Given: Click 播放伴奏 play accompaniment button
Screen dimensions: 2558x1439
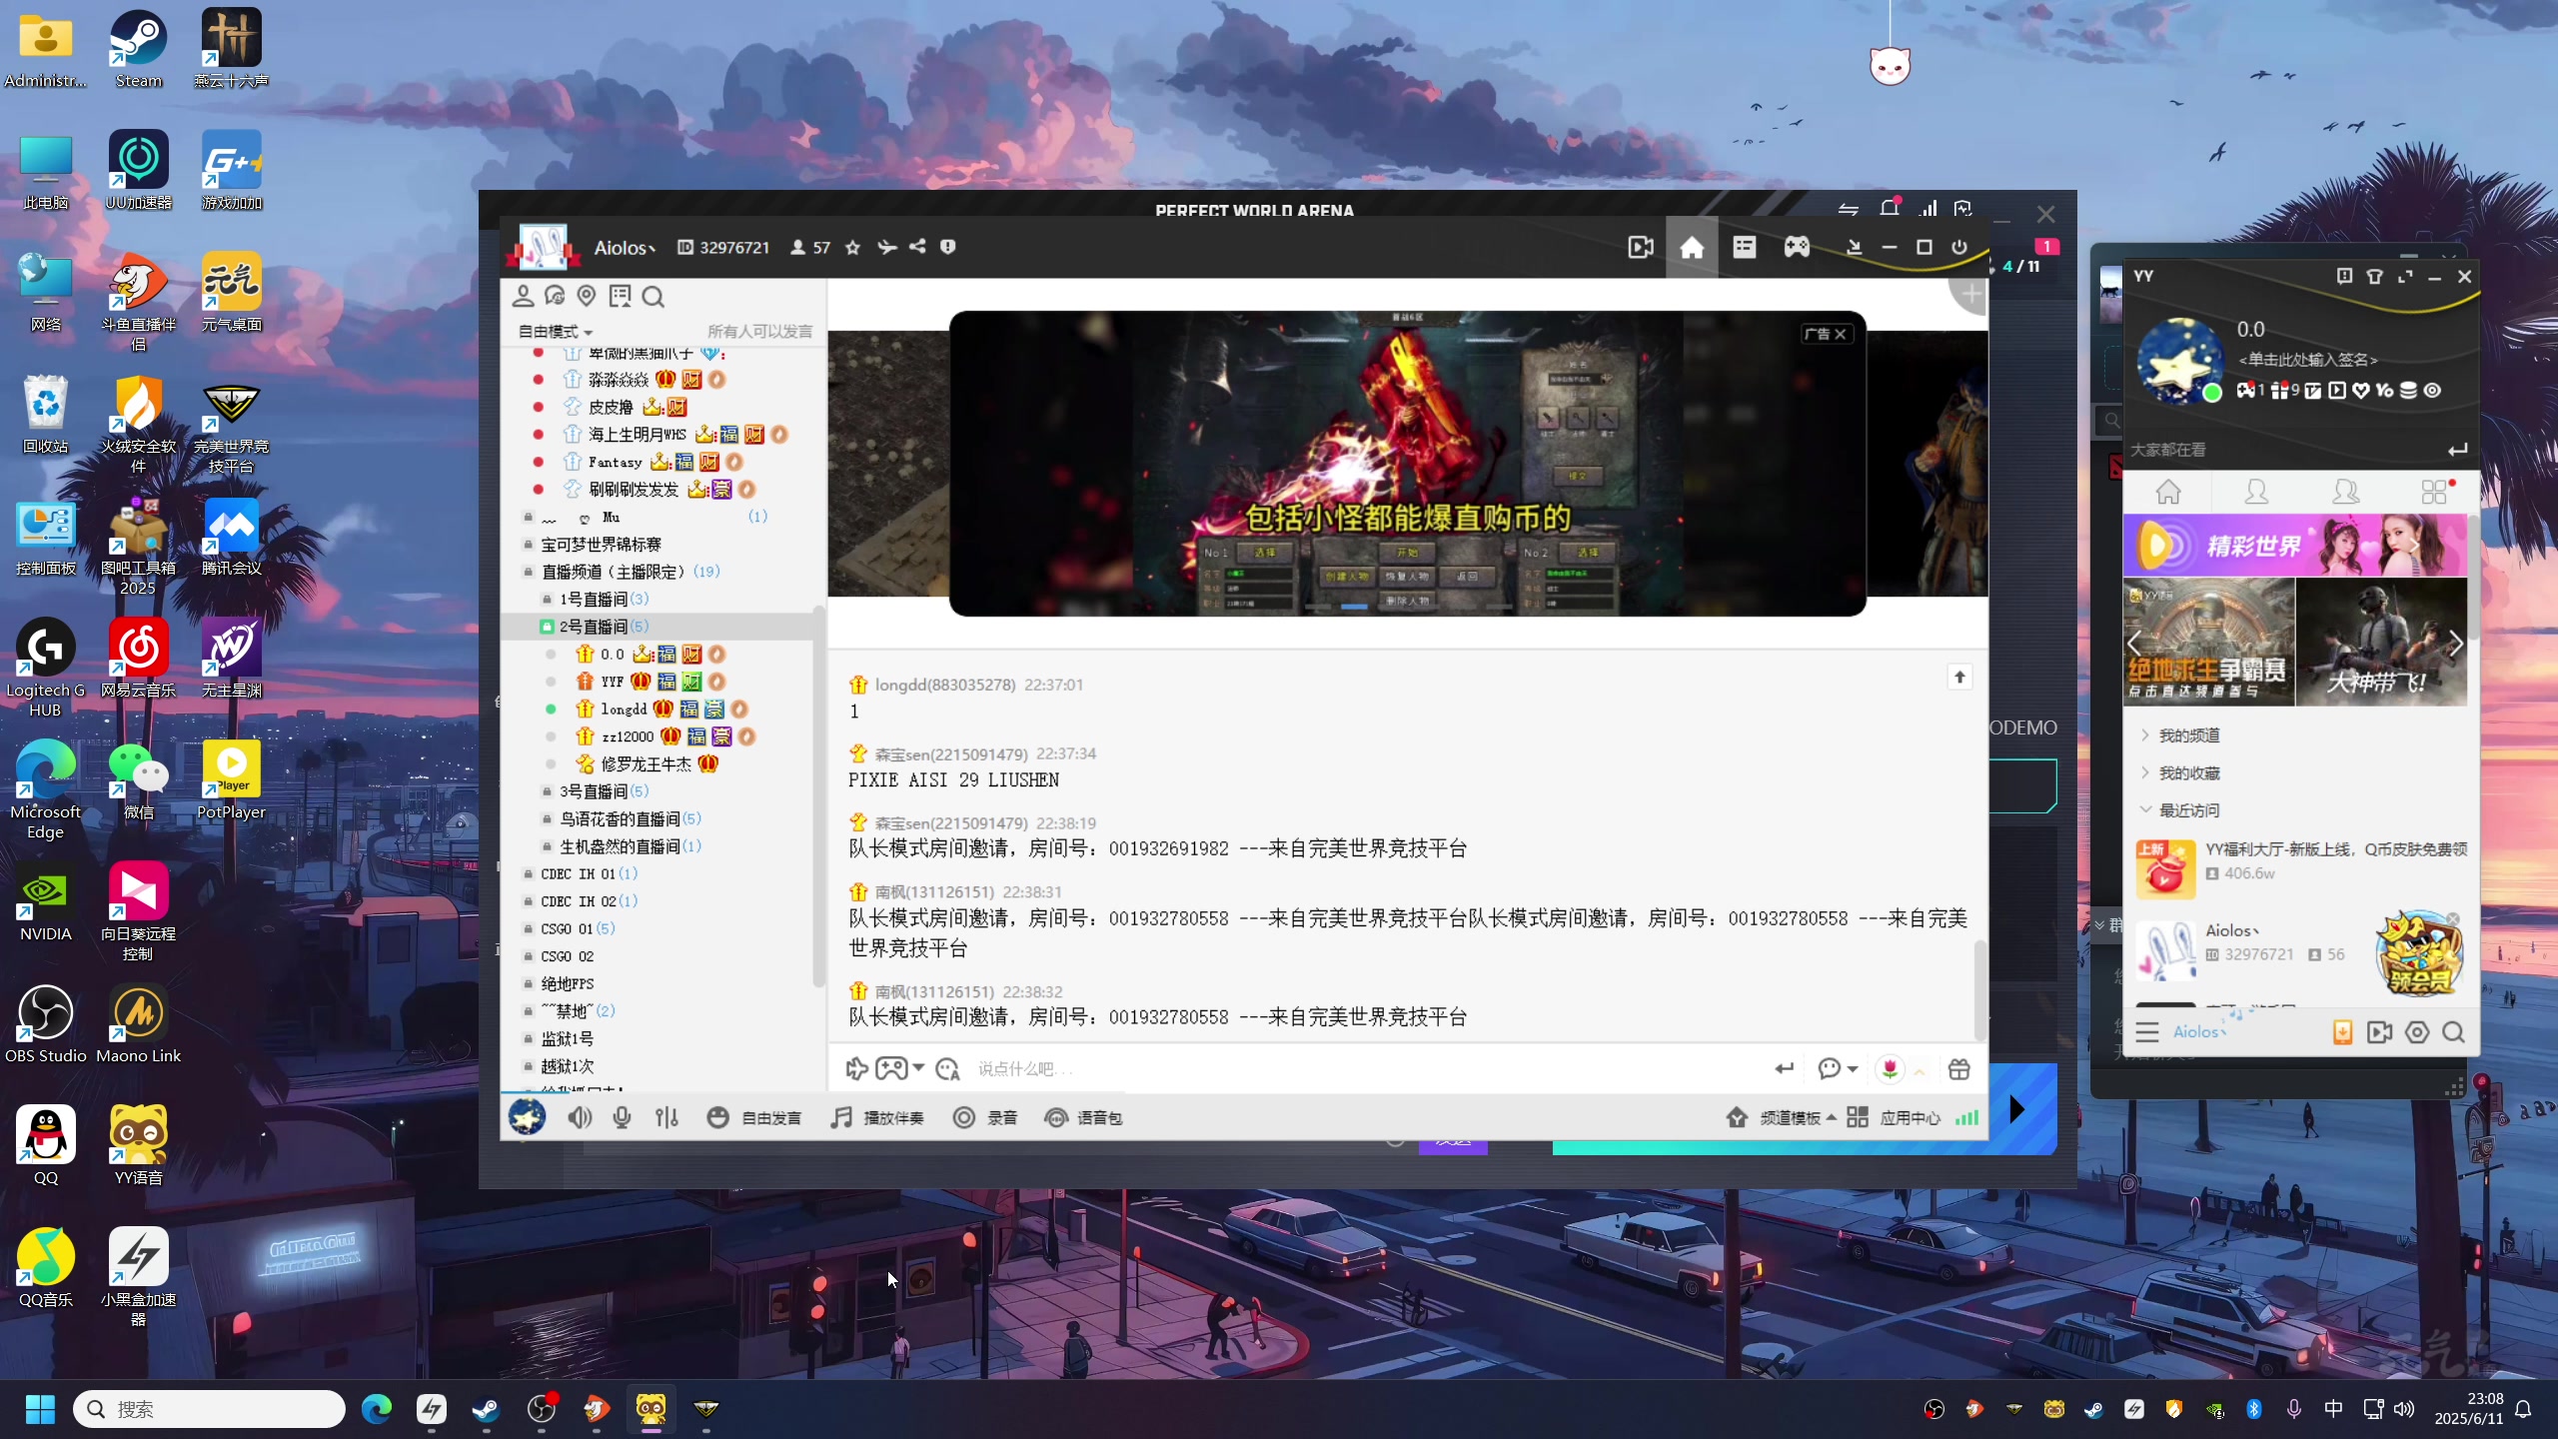Looking at the screenshot, I should point(877,1117).
